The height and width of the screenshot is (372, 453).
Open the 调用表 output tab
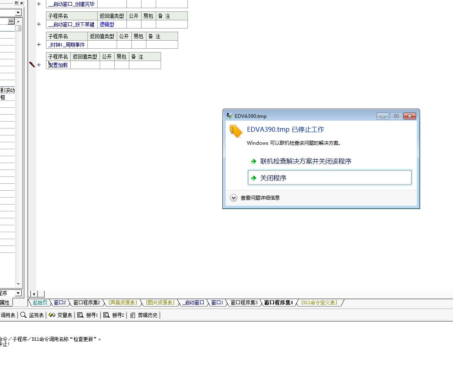coord(8,315)
